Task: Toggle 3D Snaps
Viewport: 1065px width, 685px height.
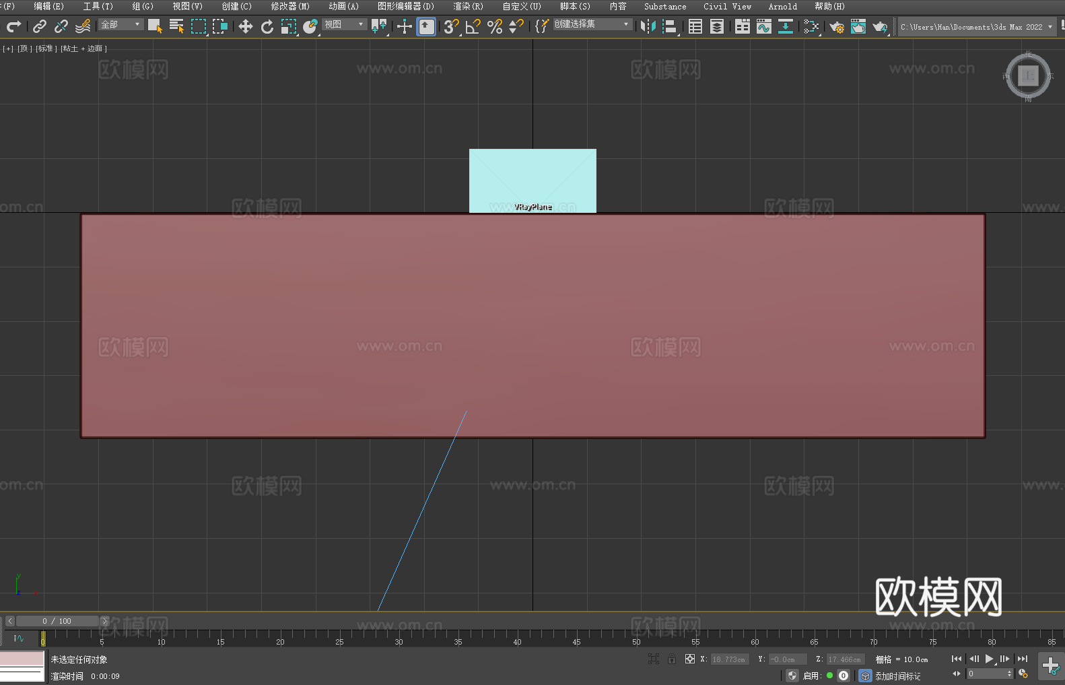Action: tap(451, 26)
